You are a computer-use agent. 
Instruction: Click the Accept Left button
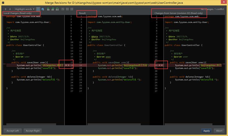(x=13, y=131)
